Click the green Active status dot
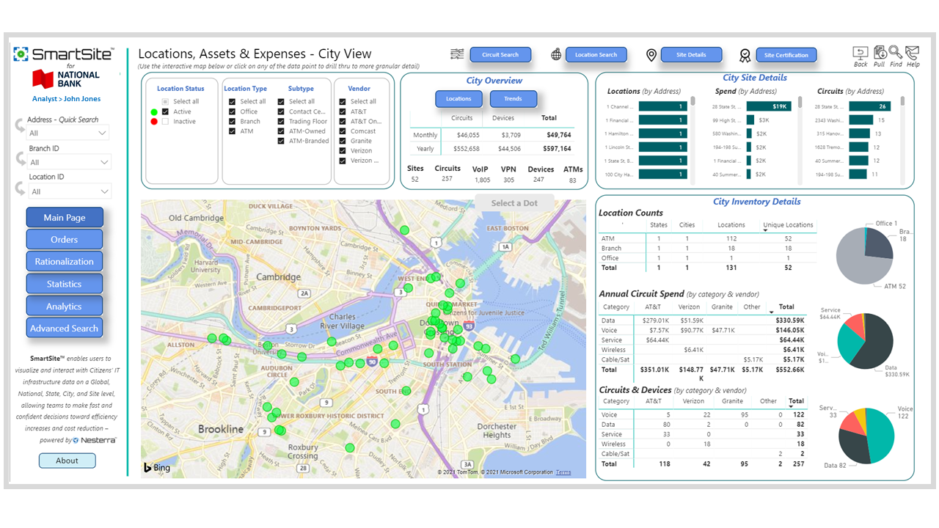This screenshot has width=939, height=528. 154,112
